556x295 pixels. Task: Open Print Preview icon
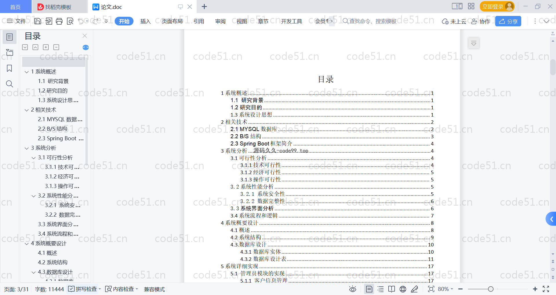coord(70,21)
